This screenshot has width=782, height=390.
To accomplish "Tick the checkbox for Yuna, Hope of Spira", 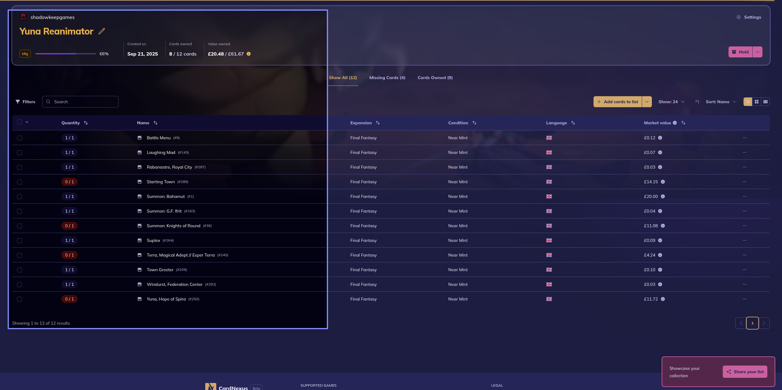I will 20,299.
